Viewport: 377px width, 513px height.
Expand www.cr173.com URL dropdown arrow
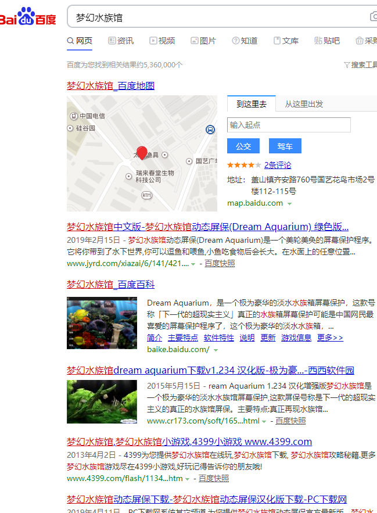pos(264,421)
